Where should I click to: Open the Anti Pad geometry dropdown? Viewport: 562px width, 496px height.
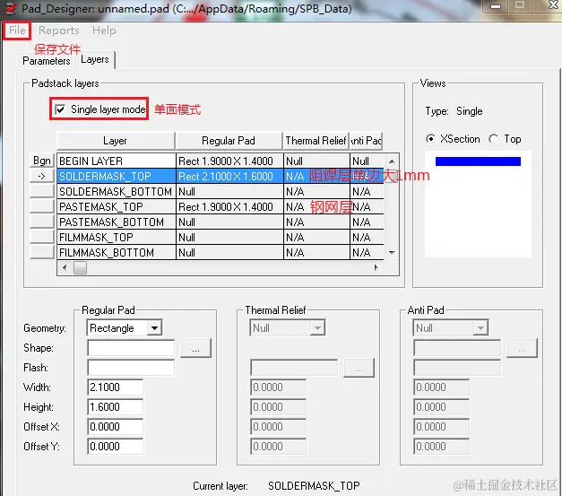coord(480,327)
